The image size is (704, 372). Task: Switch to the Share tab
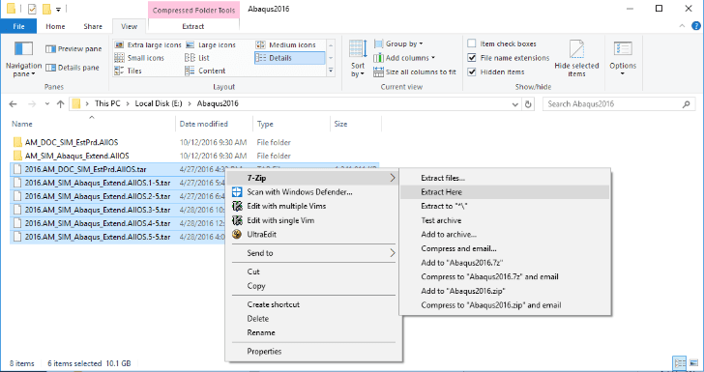coord(93,26)
